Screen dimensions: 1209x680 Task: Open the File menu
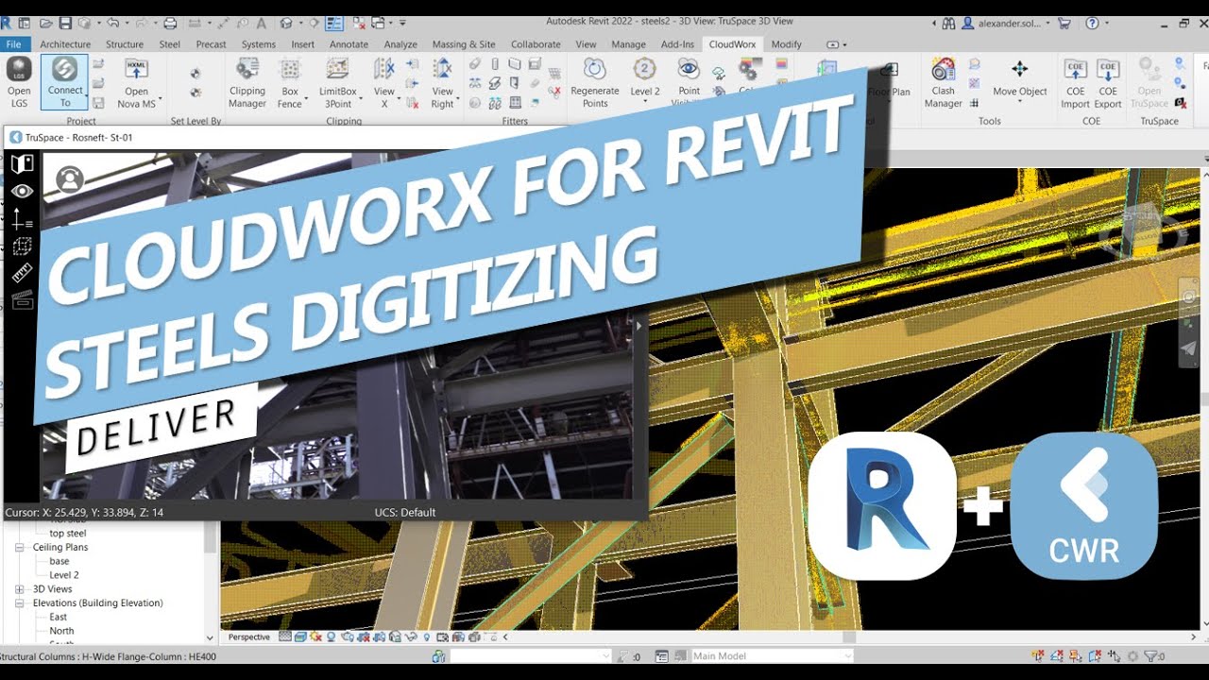pos(13,44)
